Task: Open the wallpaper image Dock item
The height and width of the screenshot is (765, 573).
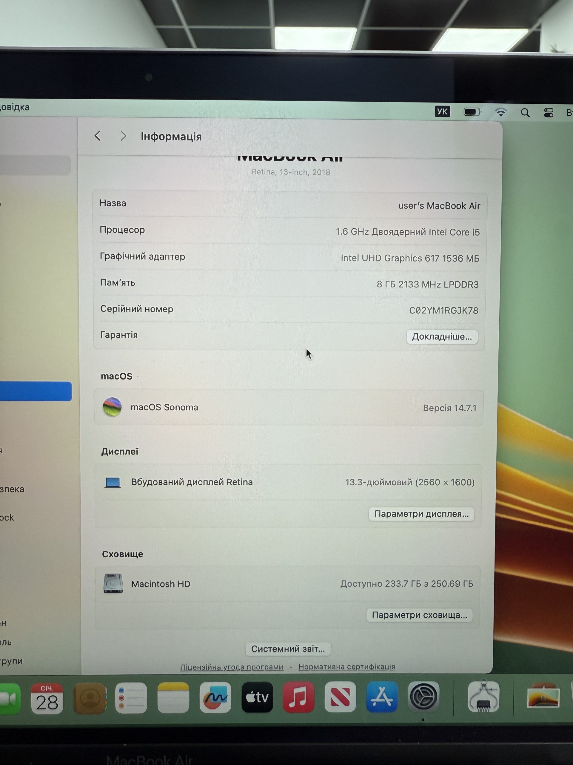Action: (543, 696)
